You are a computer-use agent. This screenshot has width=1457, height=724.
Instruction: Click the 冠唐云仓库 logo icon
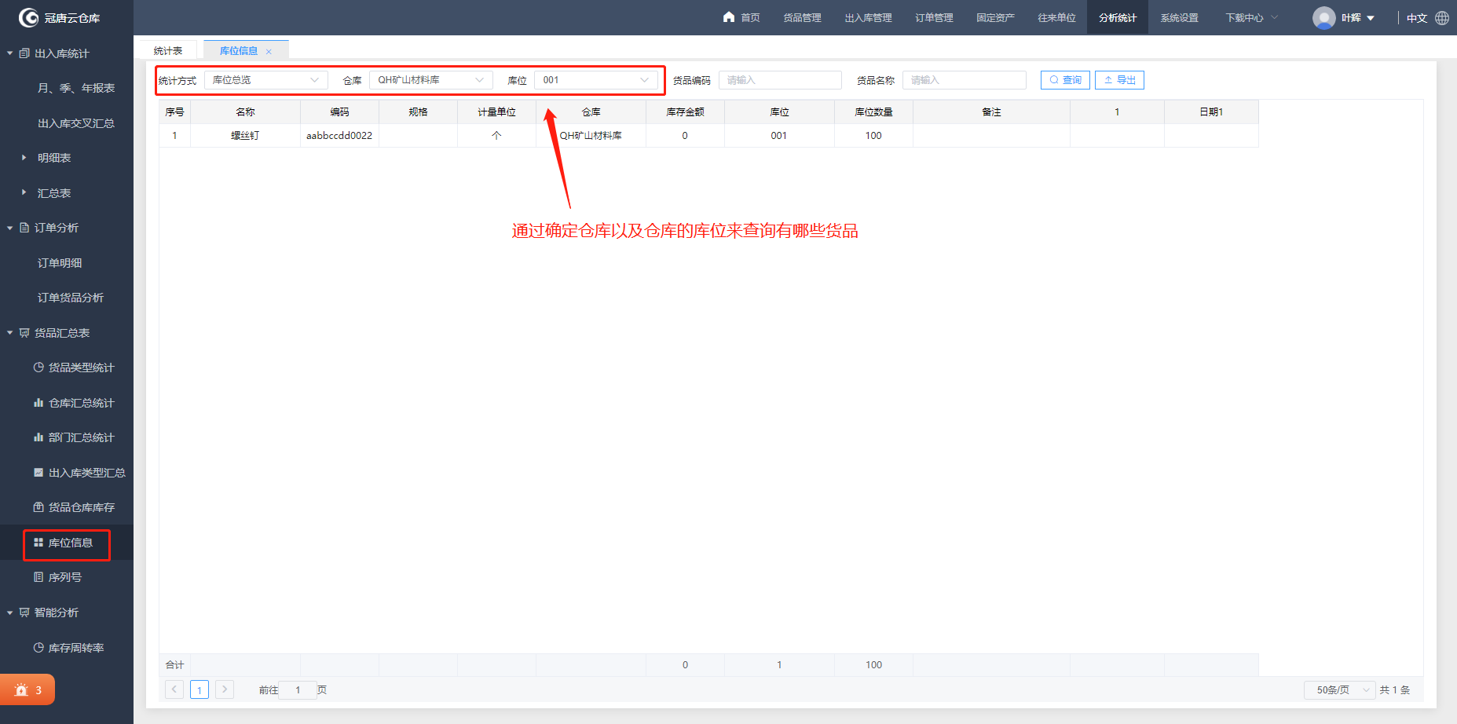coord(28,17)
